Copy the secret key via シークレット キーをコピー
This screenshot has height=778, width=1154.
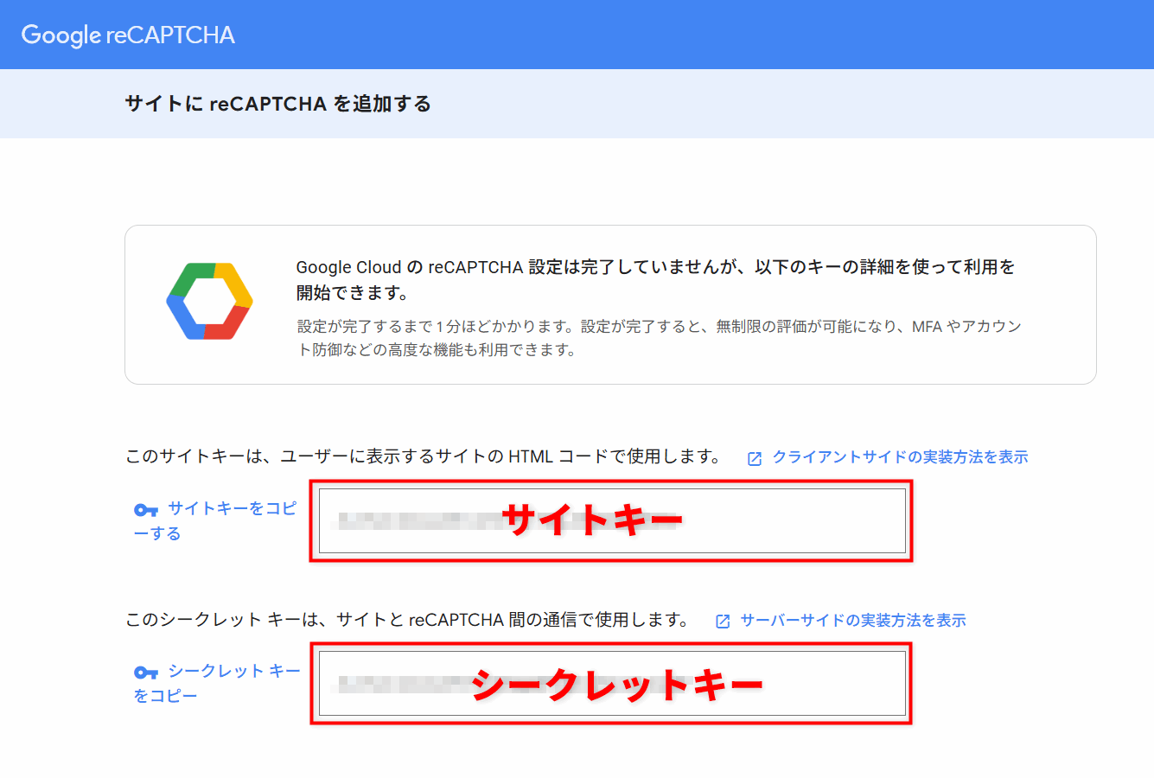[x=217, y=683]
